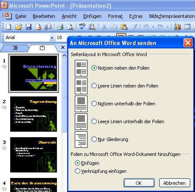Screen dimensions: 195x192
Task: Run the ABC spelling check icon
Action: tap(82, 26)
